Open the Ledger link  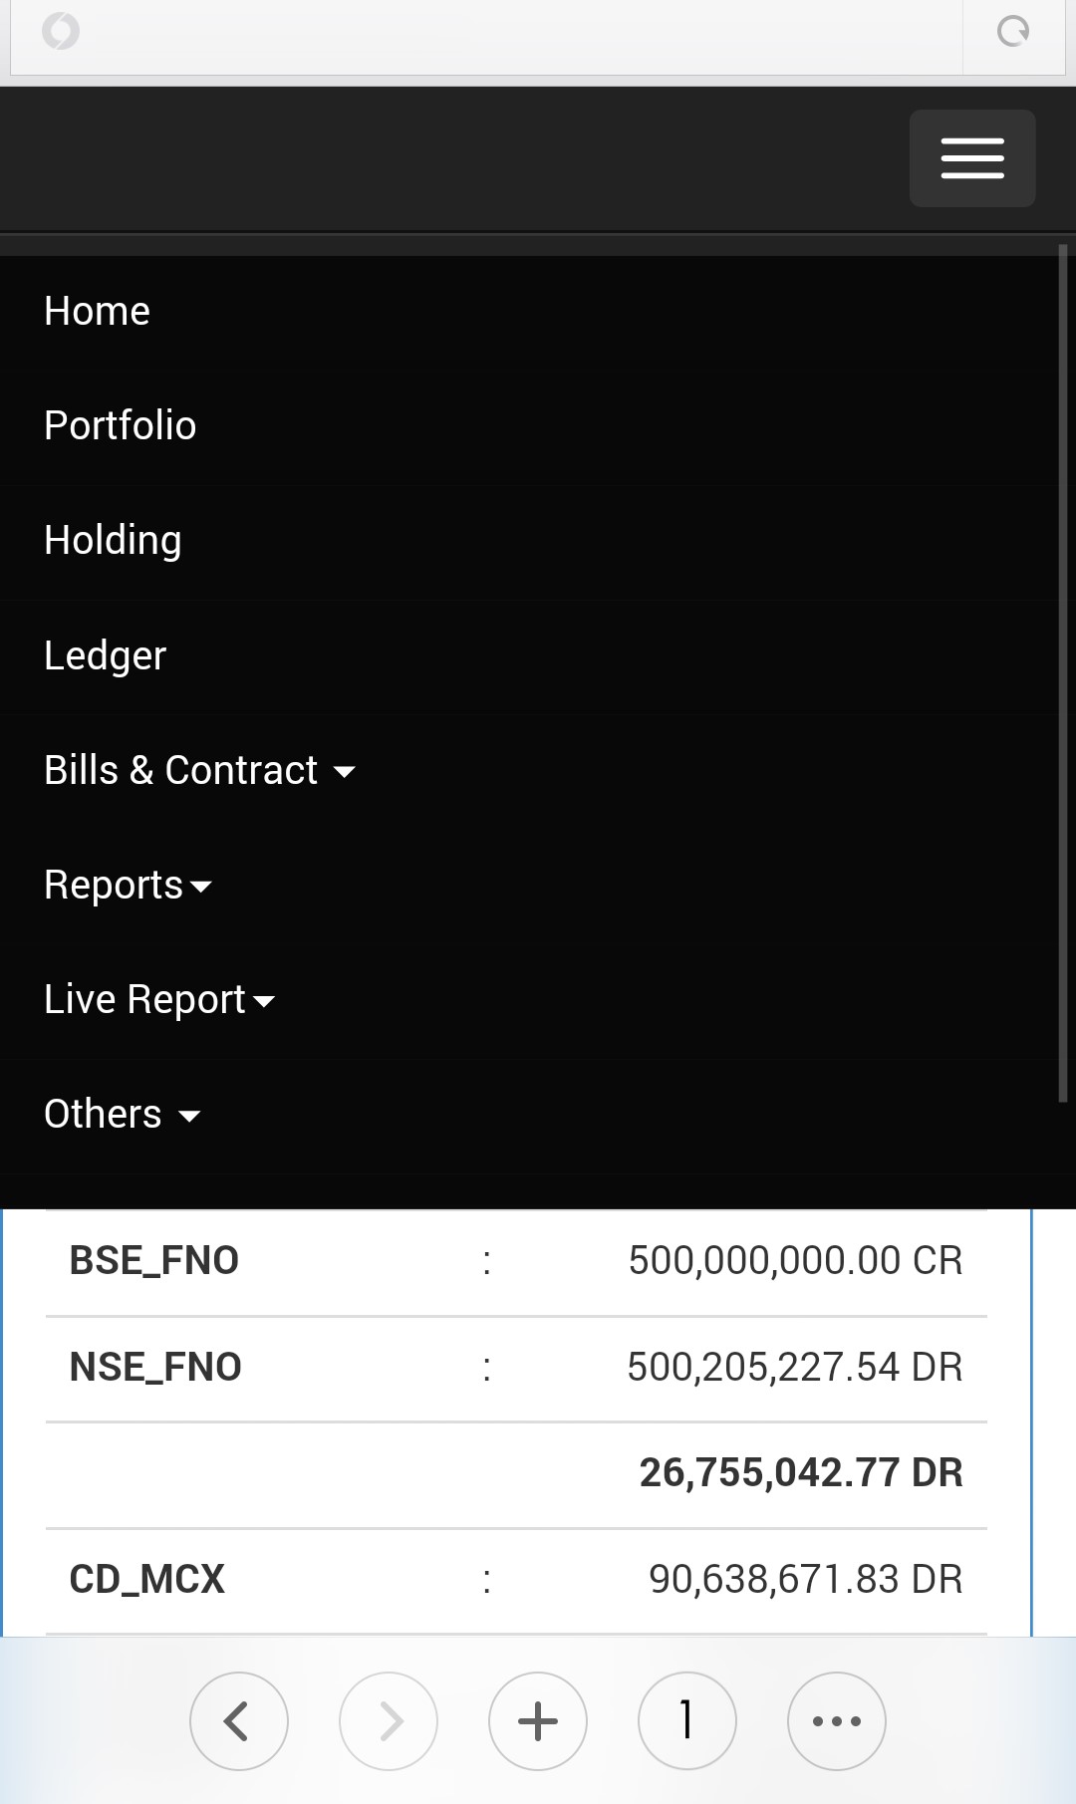[x=106, y=655]
